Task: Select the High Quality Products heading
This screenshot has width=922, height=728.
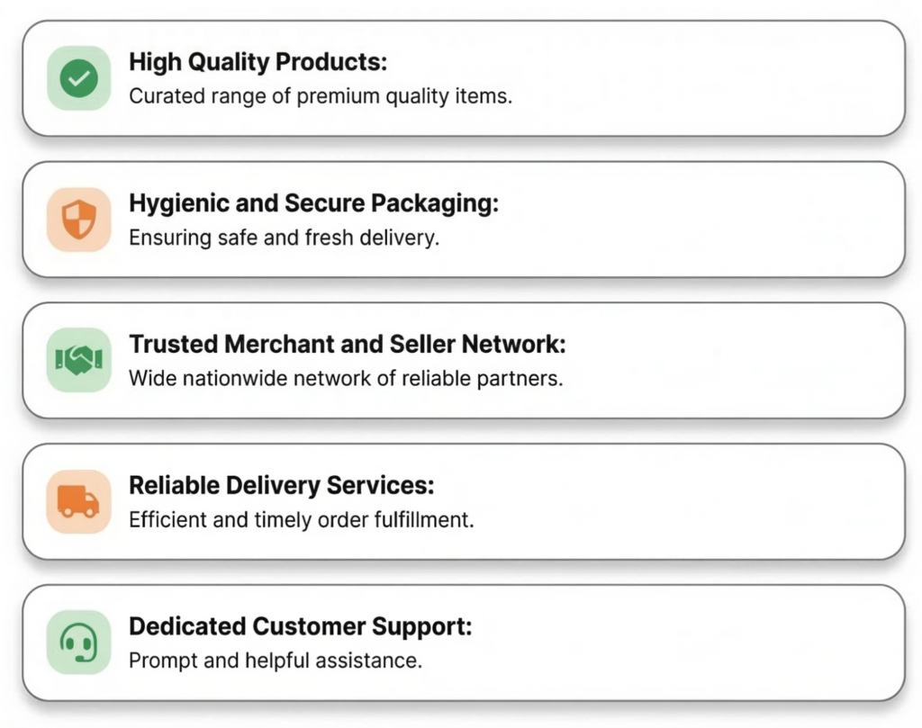Action: pos(258,63)
